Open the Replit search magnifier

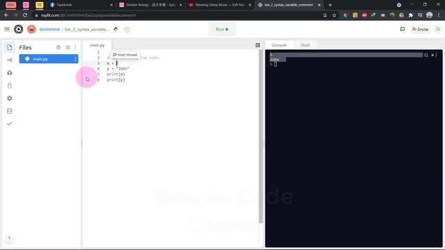tap(438, 29)
